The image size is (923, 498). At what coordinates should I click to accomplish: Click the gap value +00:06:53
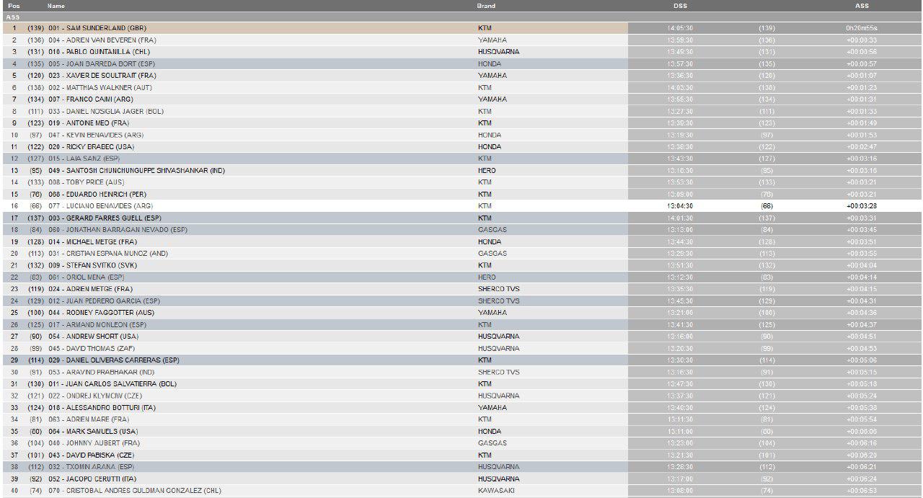pyautogui.click(x=862, y=490)
